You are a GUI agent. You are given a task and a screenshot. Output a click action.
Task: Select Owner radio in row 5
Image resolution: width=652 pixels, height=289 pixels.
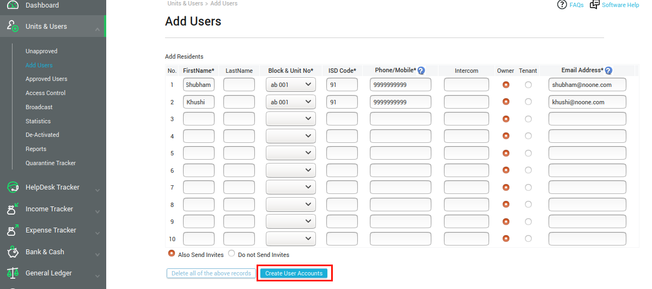coord(505,153)
